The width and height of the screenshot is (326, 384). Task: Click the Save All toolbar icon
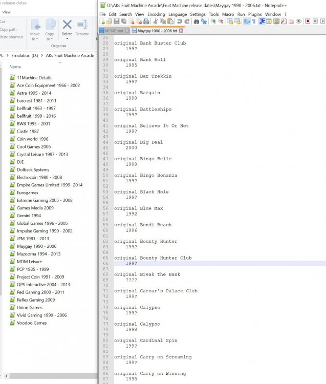(x=124, y=22)
